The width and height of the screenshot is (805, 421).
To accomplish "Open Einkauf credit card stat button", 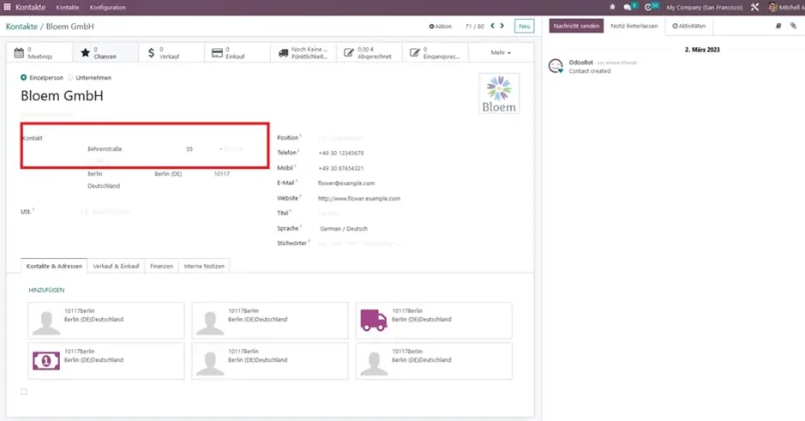I will click(237, 53).
